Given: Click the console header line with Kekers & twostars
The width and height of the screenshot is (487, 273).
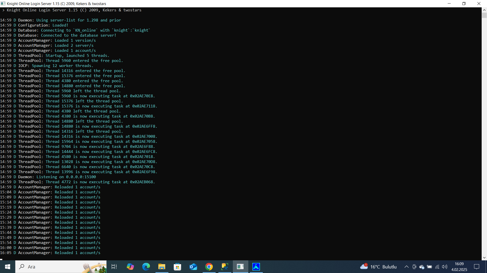Looking at the screenshot, I should pos(72,10).
